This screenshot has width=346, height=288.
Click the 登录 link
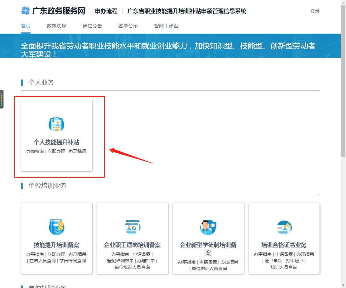(315, 11)
